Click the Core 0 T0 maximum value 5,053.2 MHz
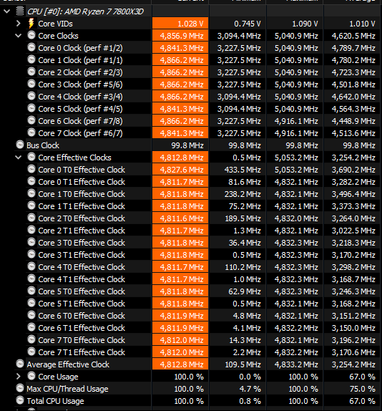This screenshot has width=382, height=411. (x=296, y=170)
